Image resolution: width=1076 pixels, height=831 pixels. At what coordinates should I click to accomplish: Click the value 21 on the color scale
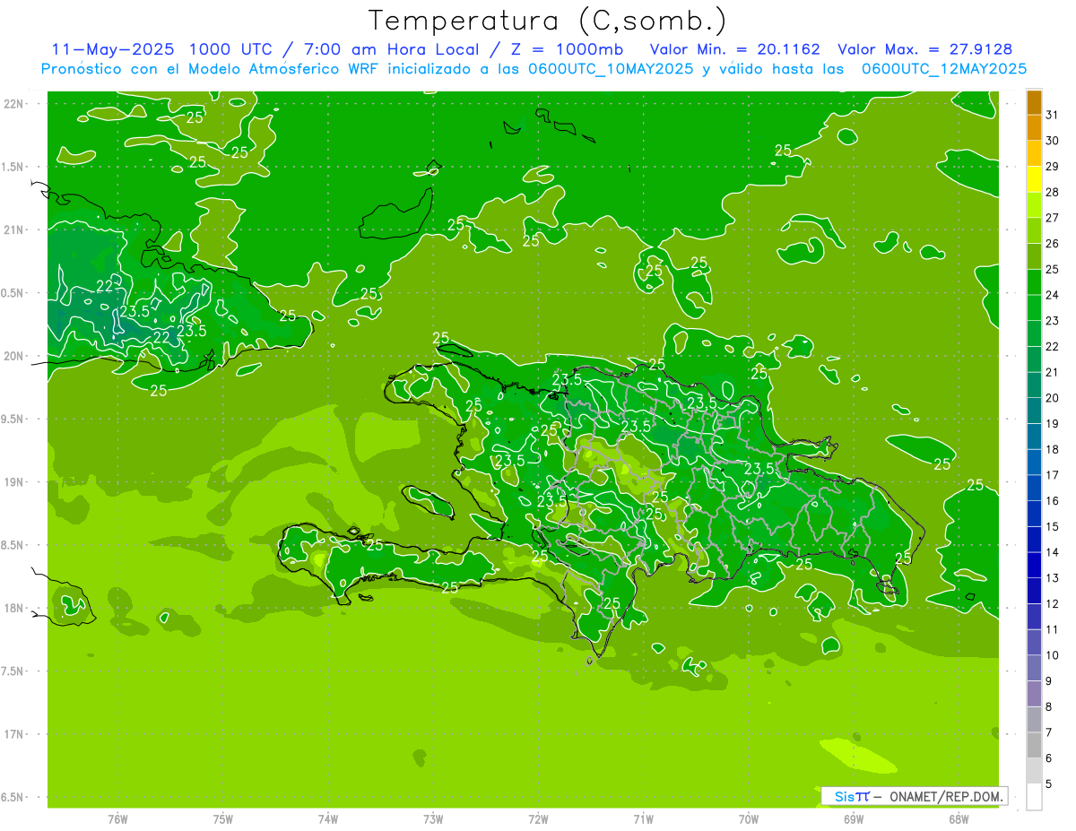pyautogui.click(x=1052, y=372)
